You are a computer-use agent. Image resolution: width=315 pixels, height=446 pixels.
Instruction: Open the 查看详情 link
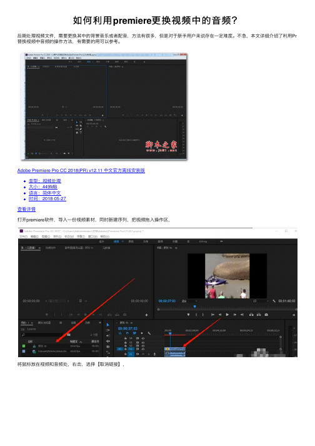pyautogui.click(x=26, y=210)
